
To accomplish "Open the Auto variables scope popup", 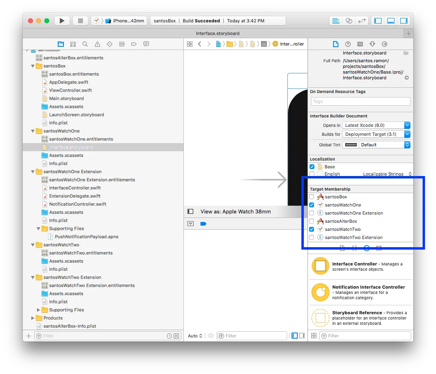I will (195, 336).
